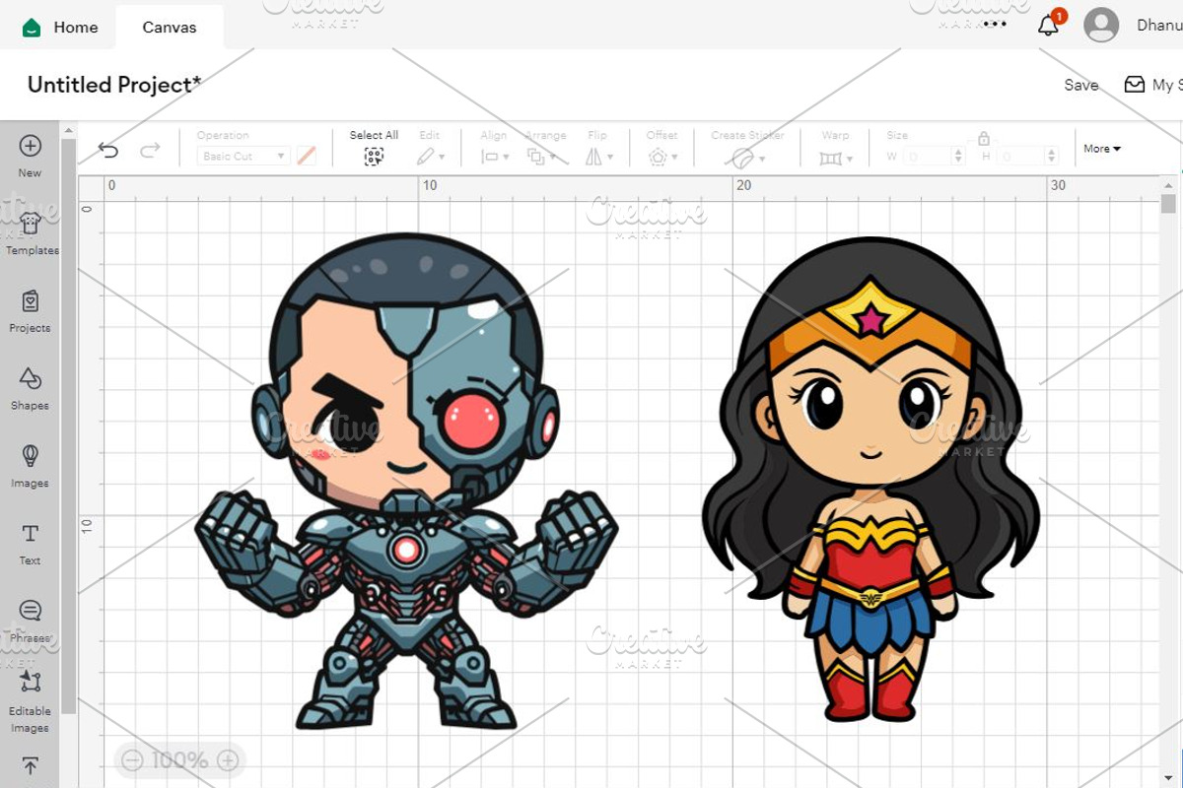The width and height of the screenshot is (1183, 788).
Task: Click the Untitled Project title
Action: click(114, 85)
